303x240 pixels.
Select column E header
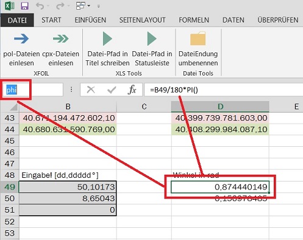[x=286, y=107]
